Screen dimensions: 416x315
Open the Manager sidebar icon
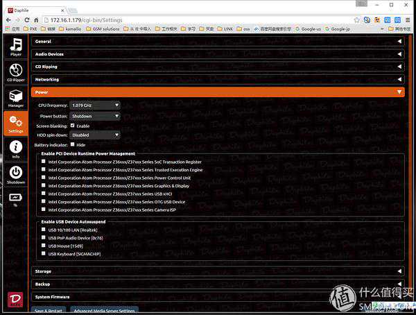[15, 97]
